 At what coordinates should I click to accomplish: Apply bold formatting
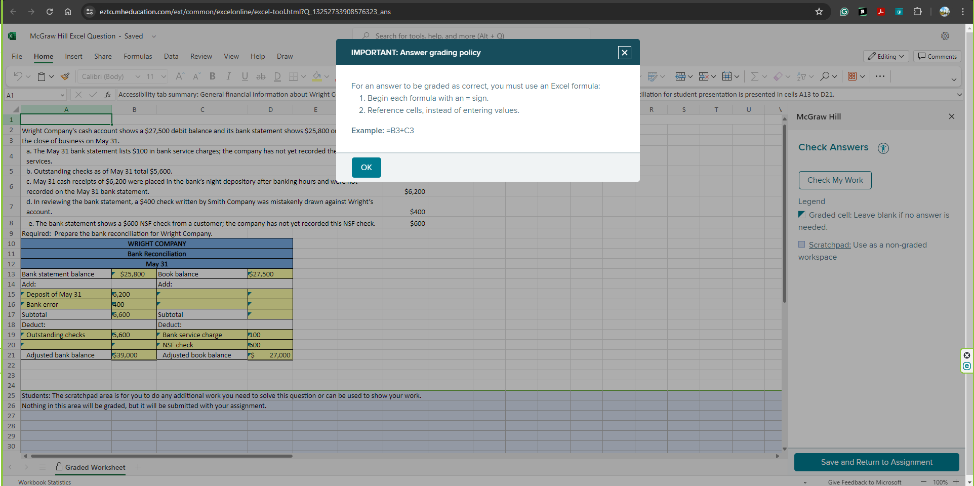click(x=212, y=76)
